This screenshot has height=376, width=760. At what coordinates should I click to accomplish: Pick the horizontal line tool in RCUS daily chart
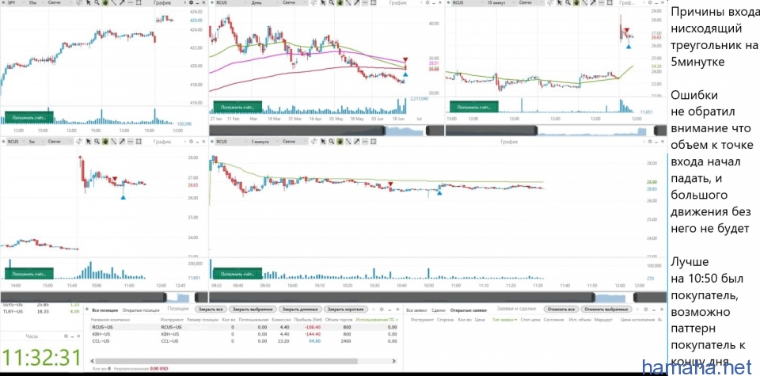click(365, 3)
